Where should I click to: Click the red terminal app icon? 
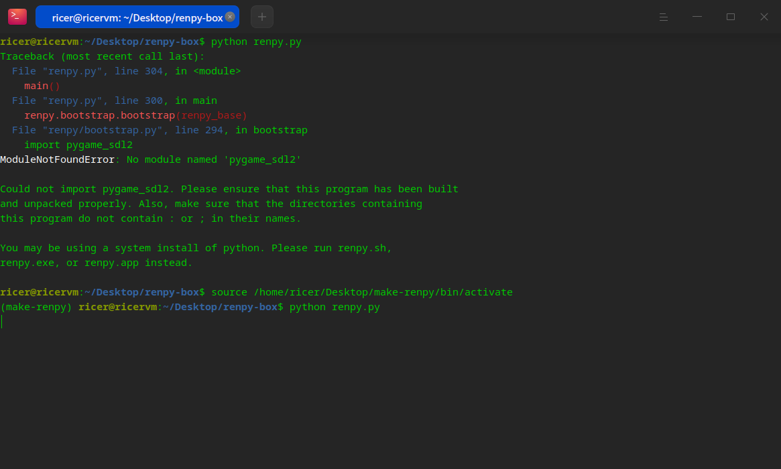coord(17,17)
